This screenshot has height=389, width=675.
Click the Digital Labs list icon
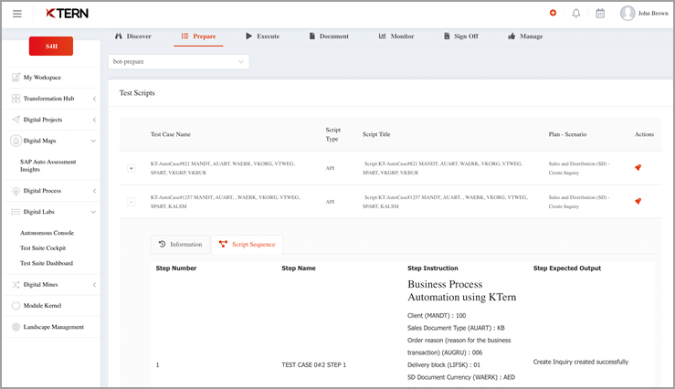pyautogui.click(x=16, y=212)
